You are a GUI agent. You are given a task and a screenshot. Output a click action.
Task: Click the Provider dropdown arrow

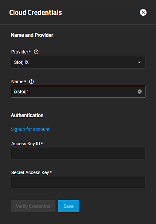point(139,62)
